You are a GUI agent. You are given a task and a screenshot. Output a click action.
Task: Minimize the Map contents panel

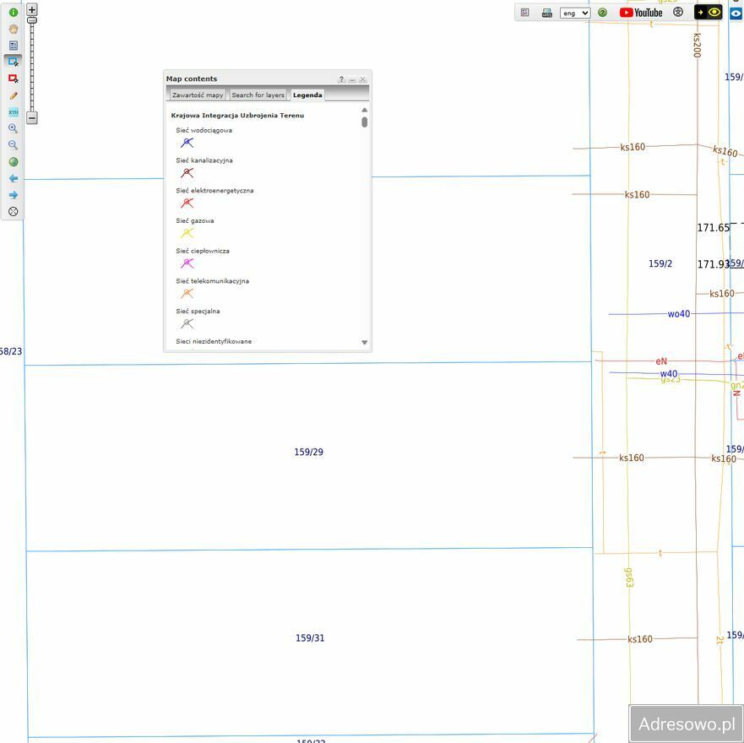click(352, 79)
